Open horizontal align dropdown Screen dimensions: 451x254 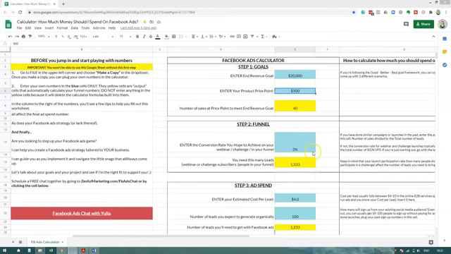click(194, 37)
